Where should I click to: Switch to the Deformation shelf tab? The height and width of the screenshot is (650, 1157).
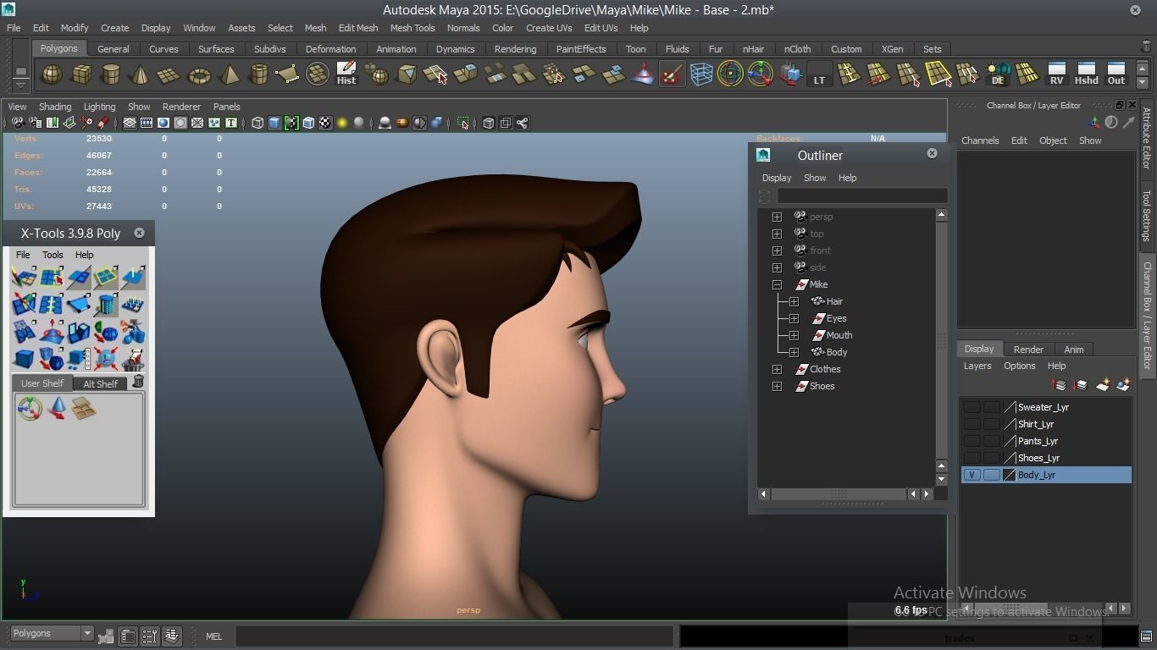[x=330, y=49]
